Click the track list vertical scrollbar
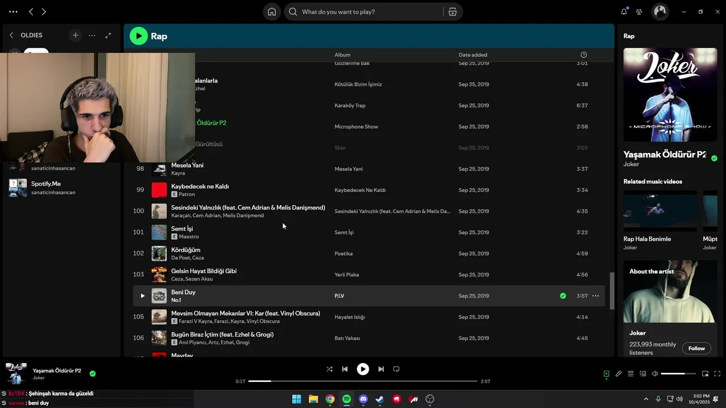The height and width of the screenshot is (408, 726). pyautogui.click(x=611, y=291)
